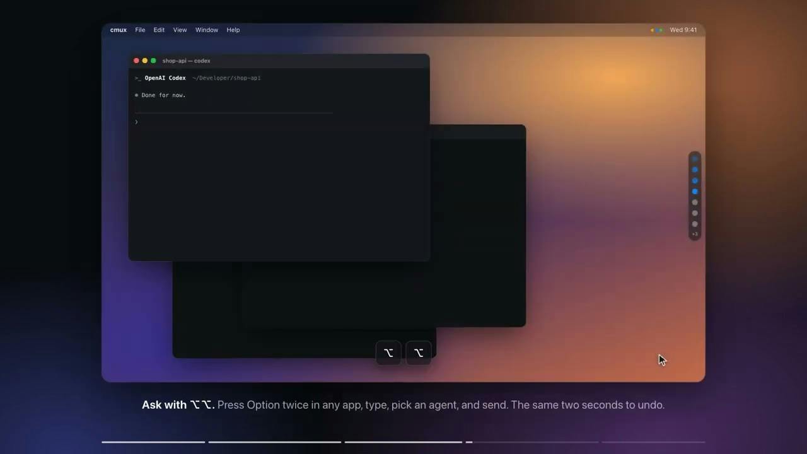Click the 'Ask with ⌥⌥.' caption heading

[x=178, y=405]
